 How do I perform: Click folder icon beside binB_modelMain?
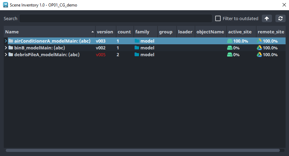coord(11,48)
